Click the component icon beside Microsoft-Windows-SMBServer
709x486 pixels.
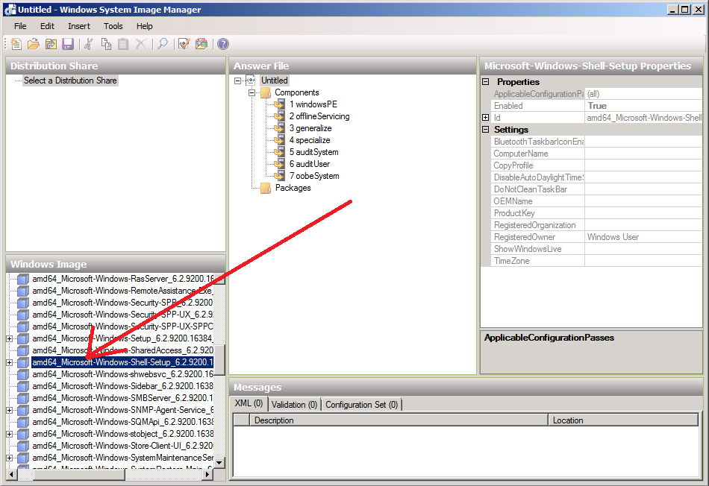tap(23, 398)
